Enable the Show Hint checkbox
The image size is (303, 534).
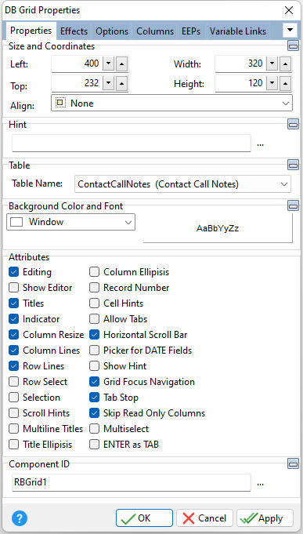(94, 366)
